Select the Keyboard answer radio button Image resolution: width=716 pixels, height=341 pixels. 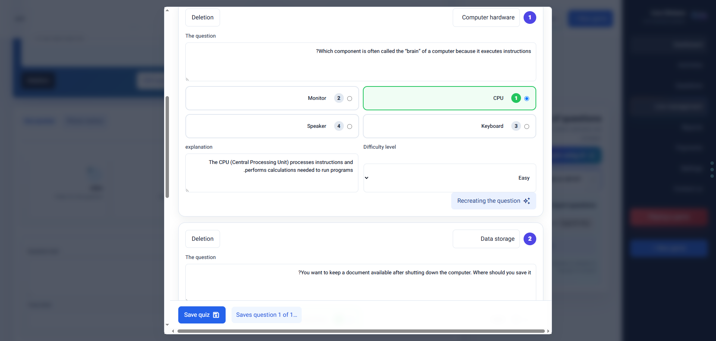coord(527,127)
